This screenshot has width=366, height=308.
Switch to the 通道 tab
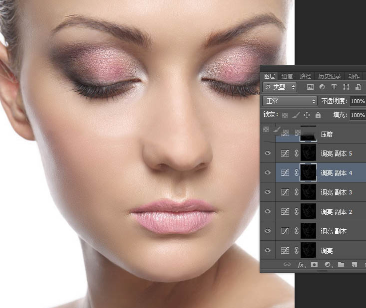click(287, 76)
